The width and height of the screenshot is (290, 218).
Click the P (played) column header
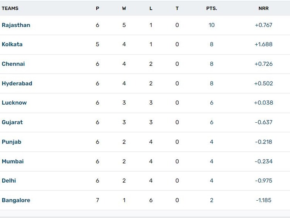coord(97,8)
